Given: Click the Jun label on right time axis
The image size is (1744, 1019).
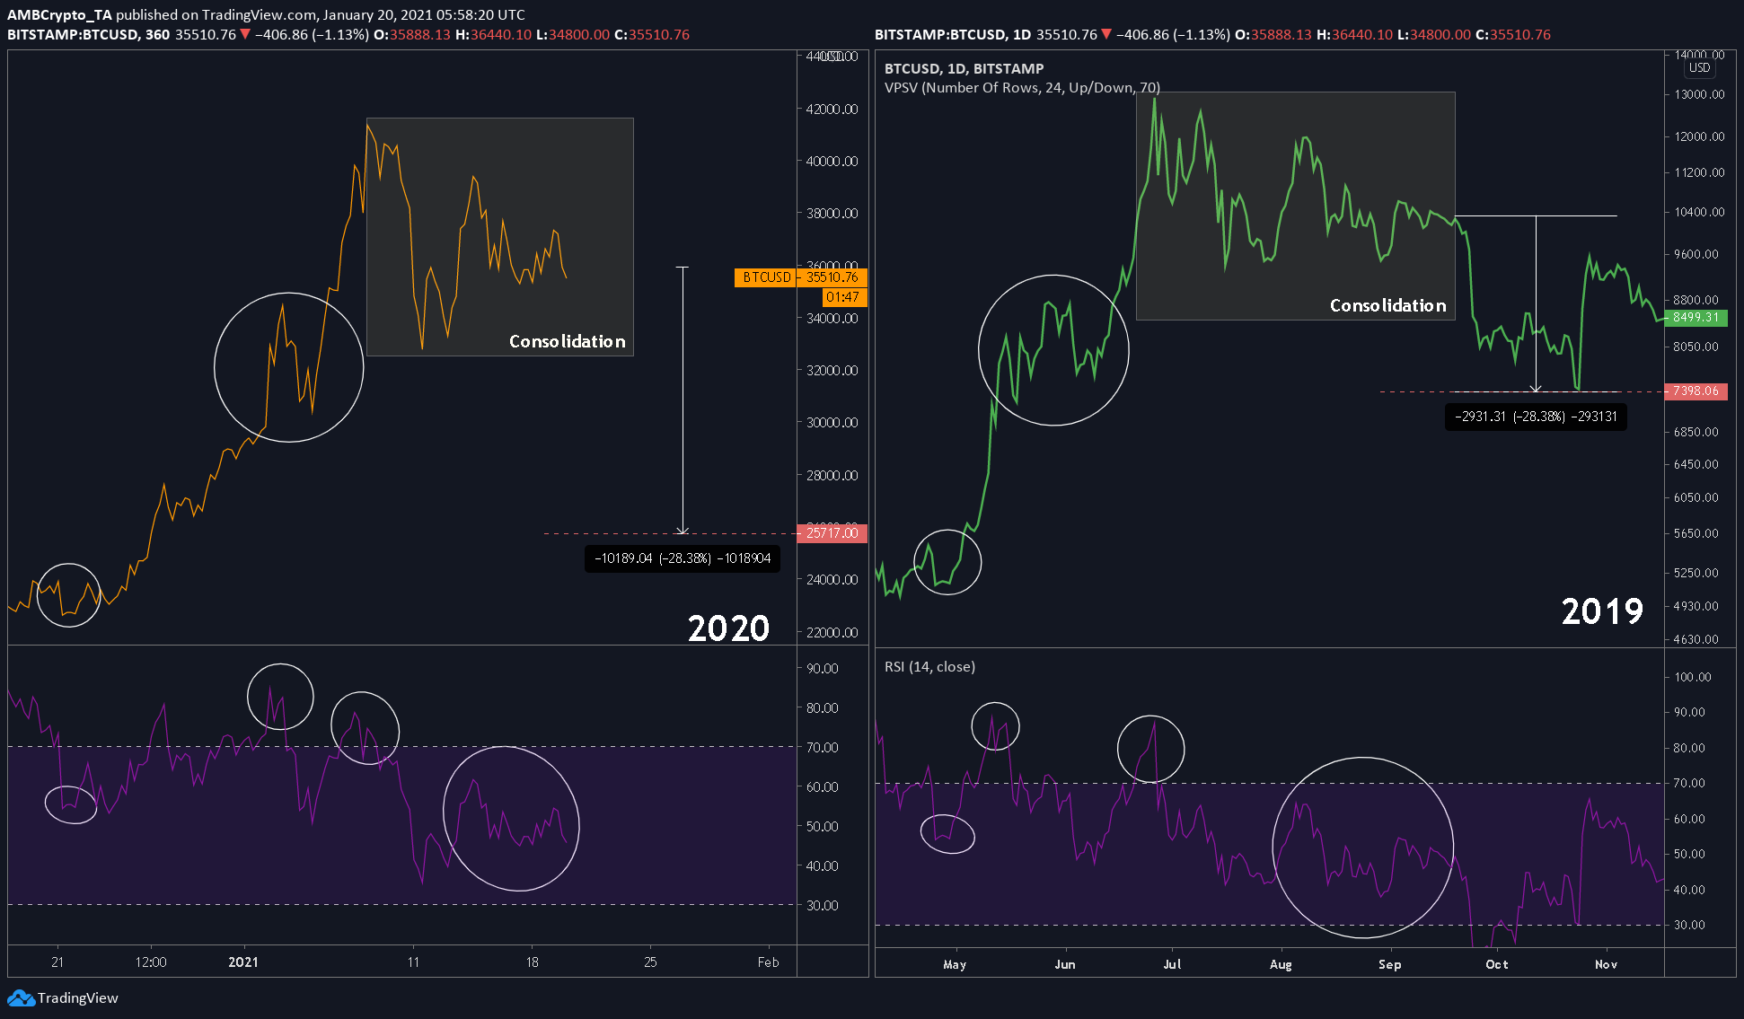Looking at the screenshot, I should [1065, 964].
